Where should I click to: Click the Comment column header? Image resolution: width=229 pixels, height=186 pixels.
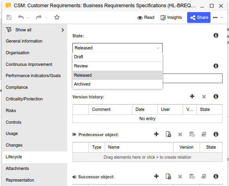click(110, 110)
